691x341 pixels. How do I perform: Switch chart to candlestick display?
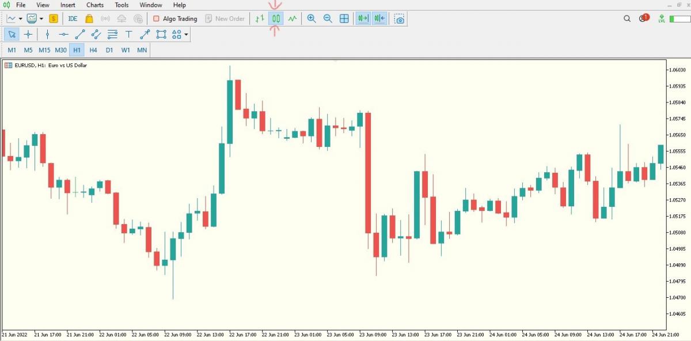pyautogui.click(x=276, y=18)
